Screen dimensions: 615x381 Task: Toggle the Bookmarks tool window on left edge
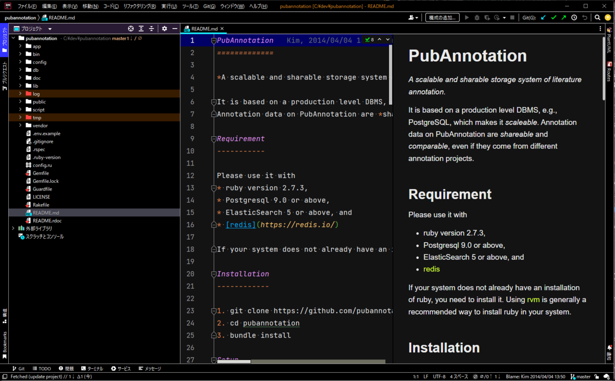(x=5, y=345)
